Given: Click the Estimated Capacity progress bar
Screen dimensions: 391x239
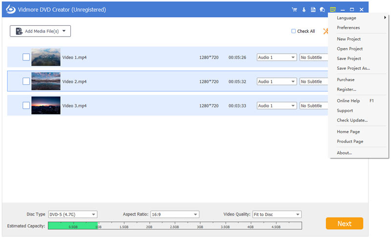Looking at the screenshot, I should 174,226.
